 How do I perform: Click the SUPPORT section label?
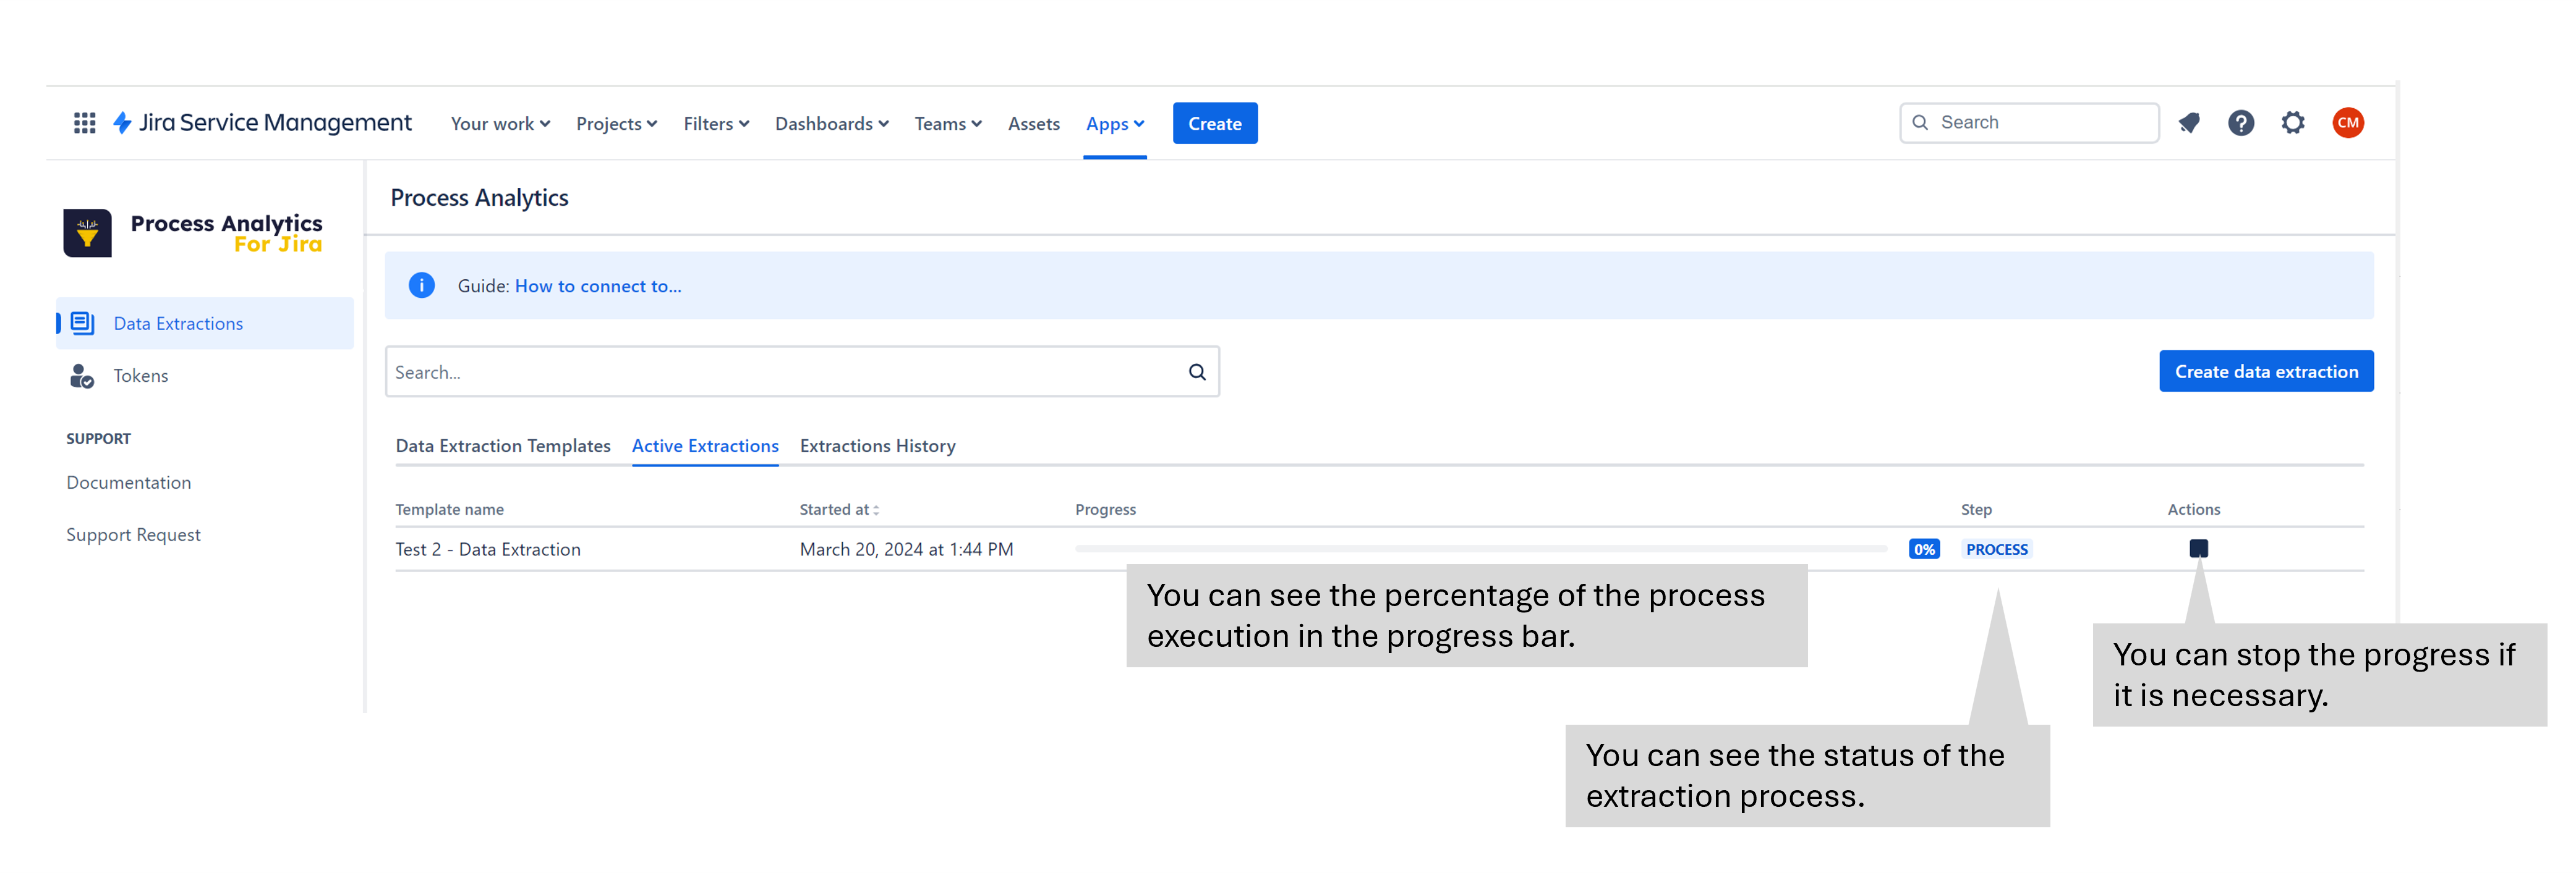98,439
